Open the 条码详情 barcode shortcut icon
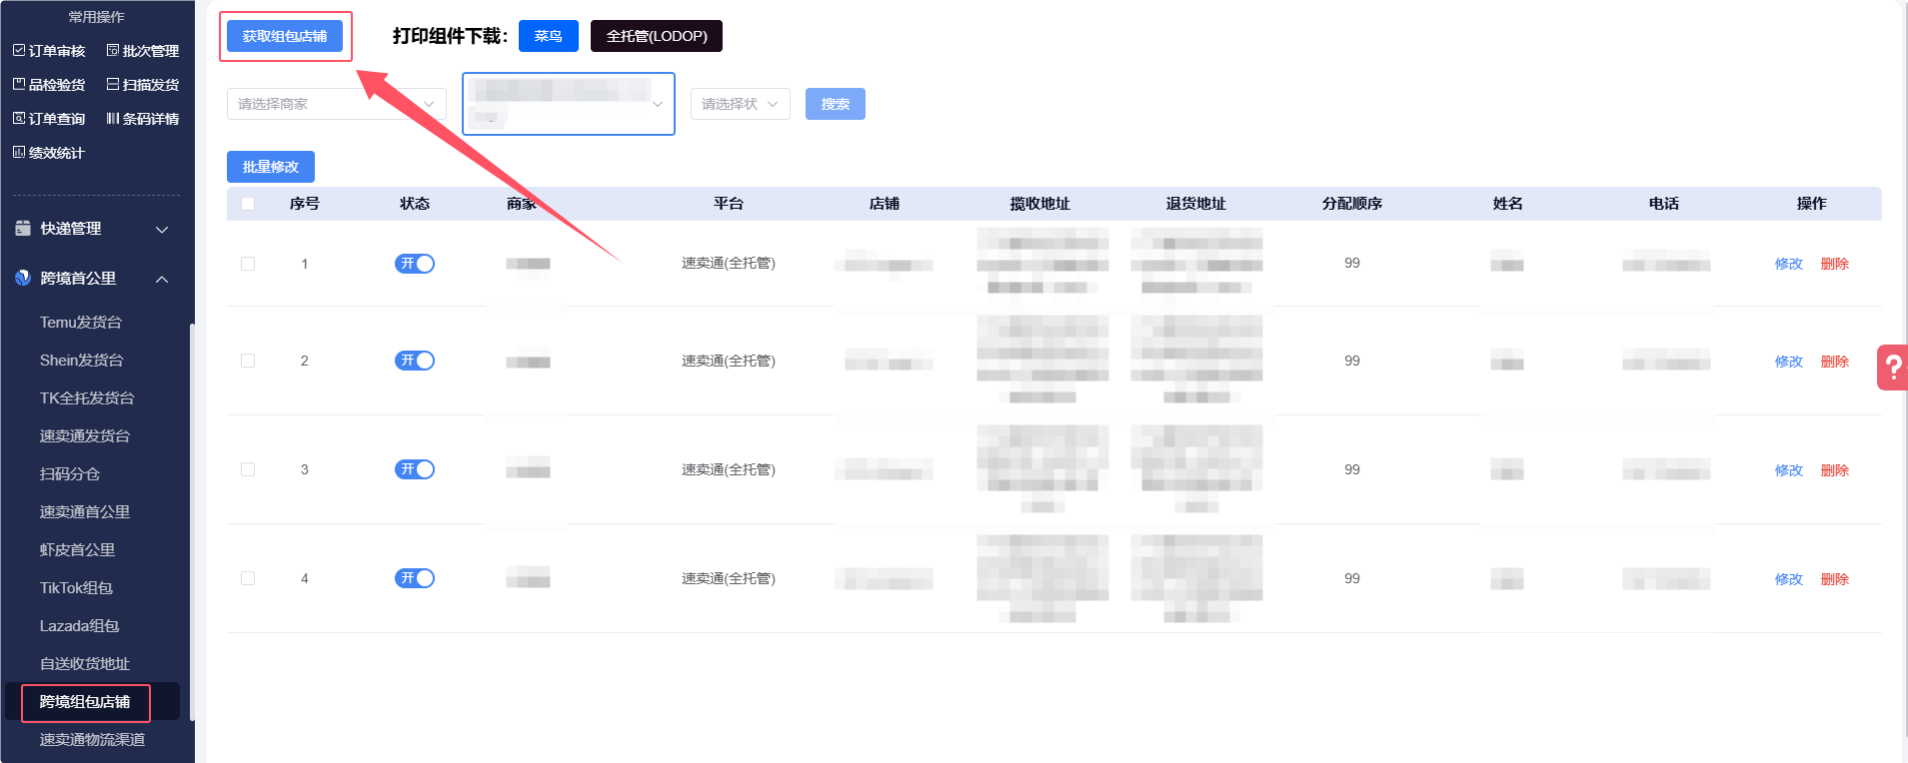The image size is (1908, 763). coord(113,118)
